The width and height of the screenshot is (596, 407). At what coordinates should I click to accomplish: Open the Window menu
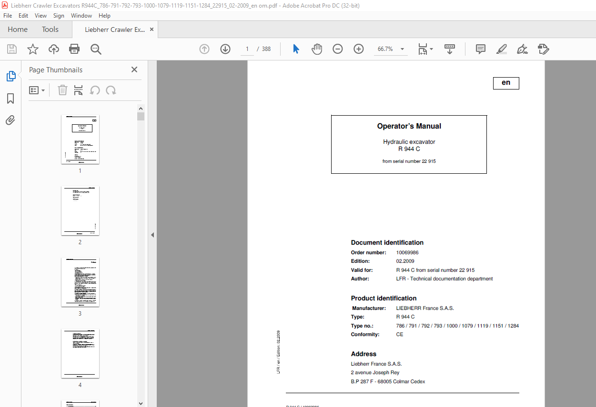pos(81,16)
